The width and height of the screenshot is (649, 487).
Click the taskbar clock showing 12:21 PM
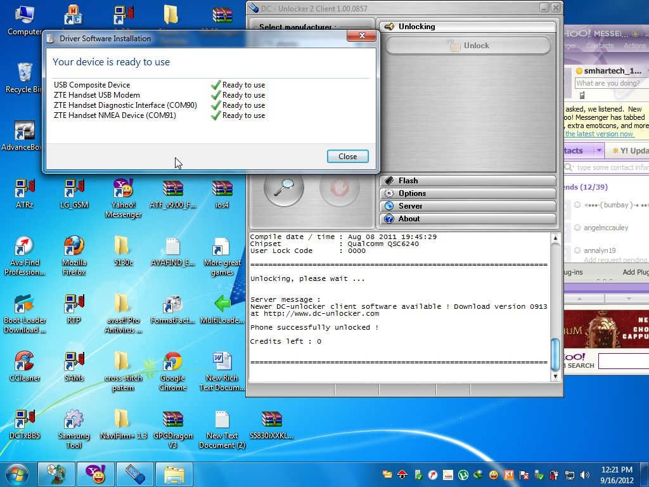pos(617,474)
